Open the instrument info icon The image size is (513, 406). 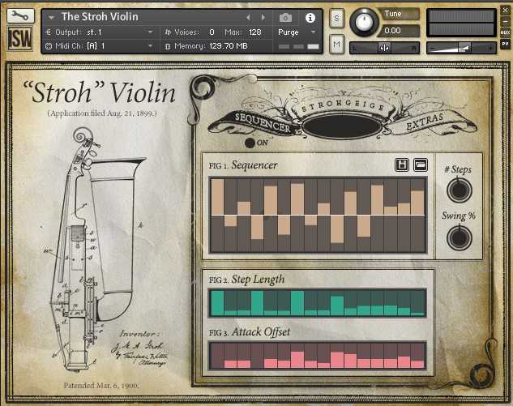click(x=310, y=18)
